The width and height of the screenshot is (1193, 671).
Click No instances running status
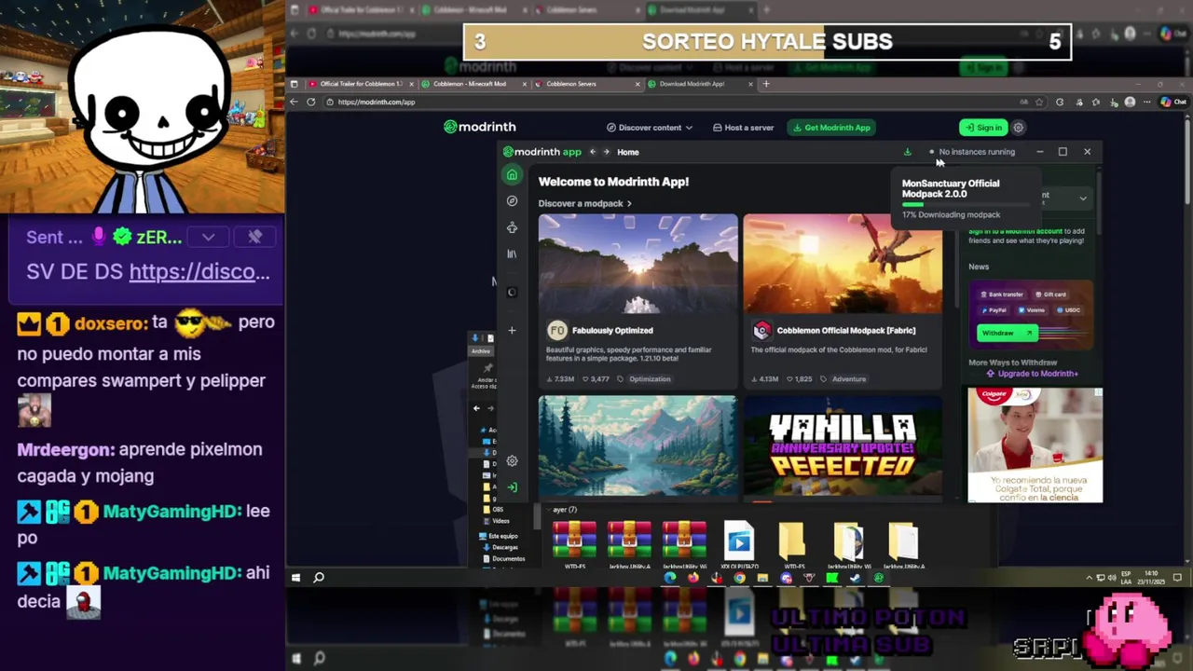click(971, 152)
